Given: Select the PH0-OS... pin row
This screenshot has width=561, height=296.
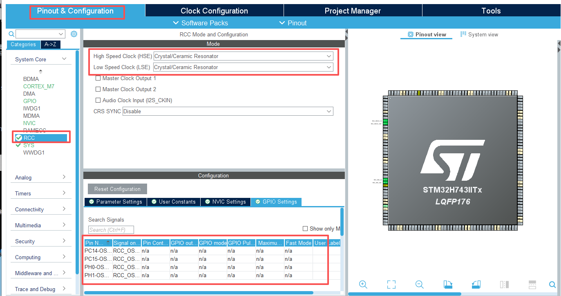Looking at the screenshot, I should point(212,267).
